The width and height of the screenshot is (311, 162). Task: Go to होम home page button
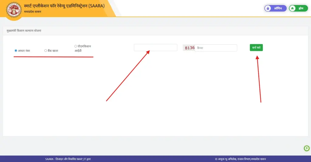click(x=299, y=8)
